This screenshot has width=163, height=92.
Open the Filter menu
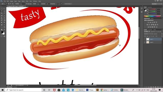point(27,1)
